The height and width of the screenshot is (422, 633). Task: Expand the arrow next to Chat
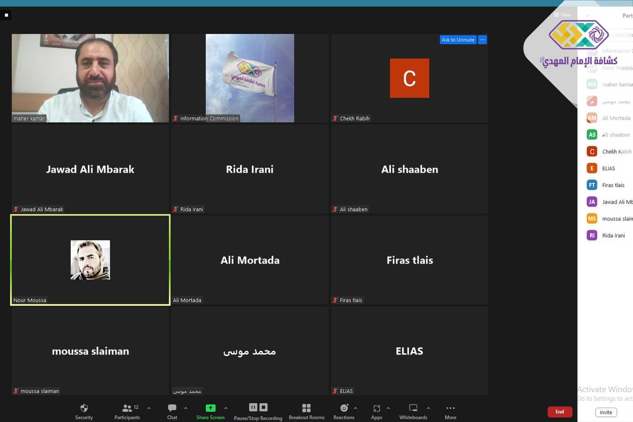186,408
